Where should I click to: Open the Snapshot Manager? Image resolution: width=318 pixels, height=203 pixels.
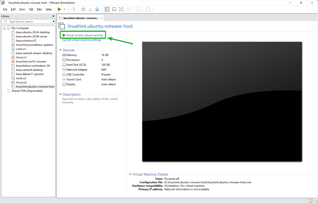pyautogui.click(x=97, y=9)
